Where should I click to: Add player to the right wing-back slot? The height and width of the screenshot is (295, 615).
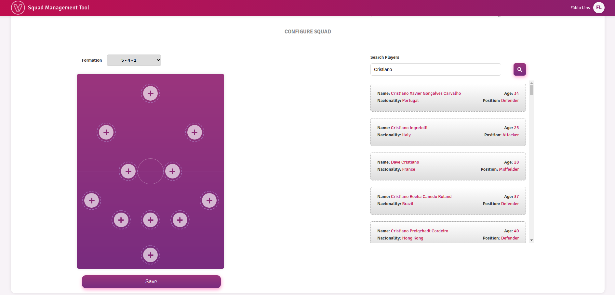coord(209,201)
